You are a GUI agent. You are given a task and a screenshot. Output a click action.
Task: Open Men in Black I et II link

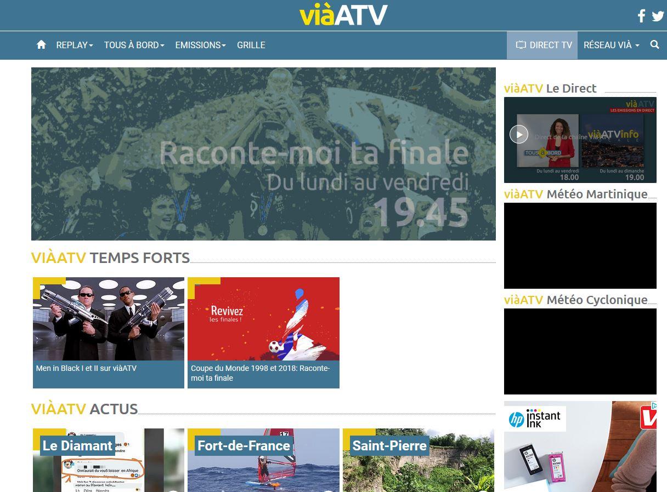[86, 368]
